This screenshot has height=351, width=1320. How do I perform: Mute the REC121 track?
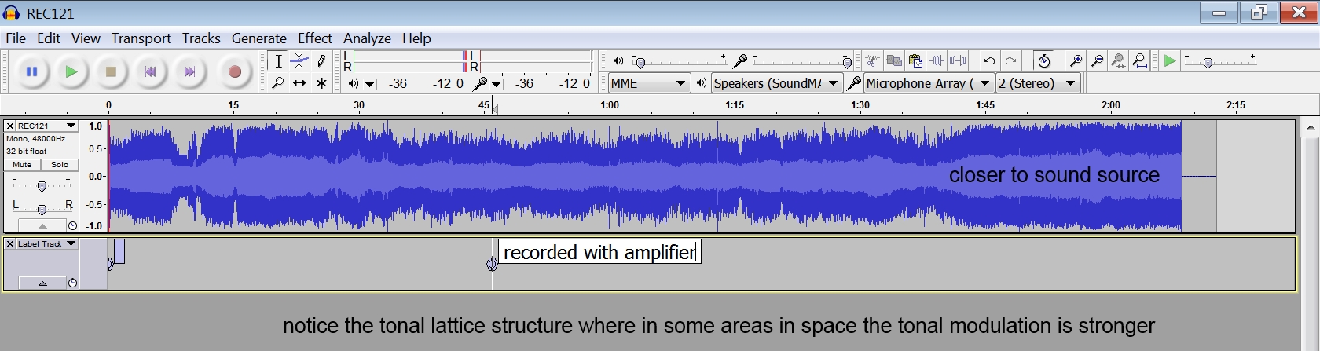[x=22, y=165]
